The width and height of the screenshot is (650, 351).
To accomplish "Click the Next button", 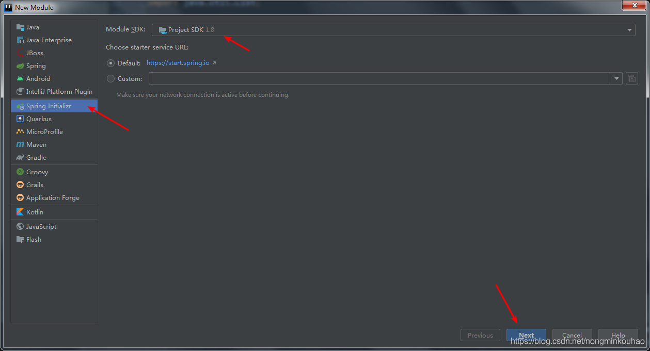I will click(x=526, y=335).
